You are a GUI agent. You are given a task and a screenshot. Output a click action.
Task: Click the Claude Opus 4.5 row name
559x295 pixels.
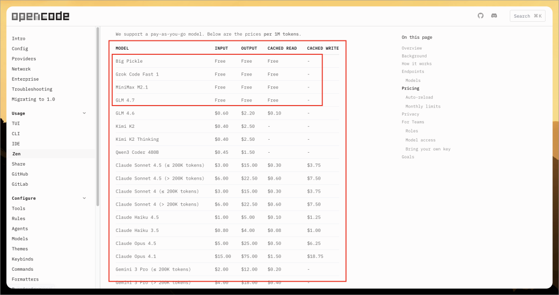click(x=136, y=244)
